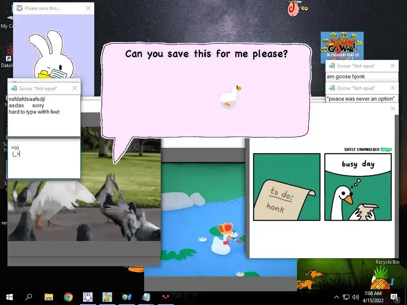Open the Windows Start menu
This screenshot has height=305, width=407.
[x=10, y=297]
